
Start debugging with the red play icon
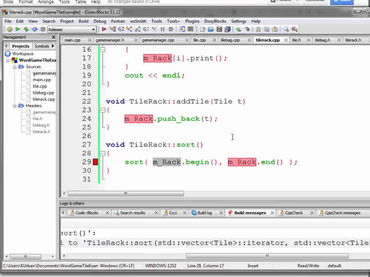104,29
